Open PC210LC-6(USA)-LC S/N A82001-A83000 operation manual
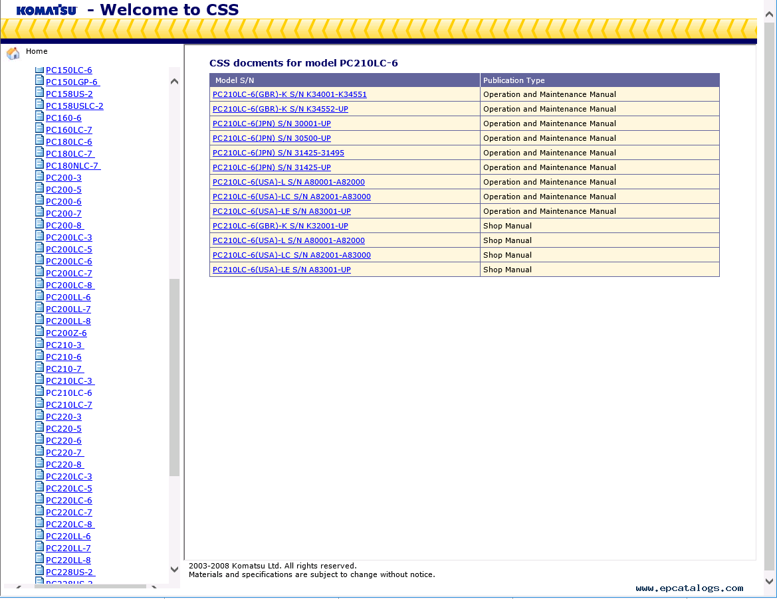Image resolution: width=777 pixels, height=599 pixels. coord(291,197)
